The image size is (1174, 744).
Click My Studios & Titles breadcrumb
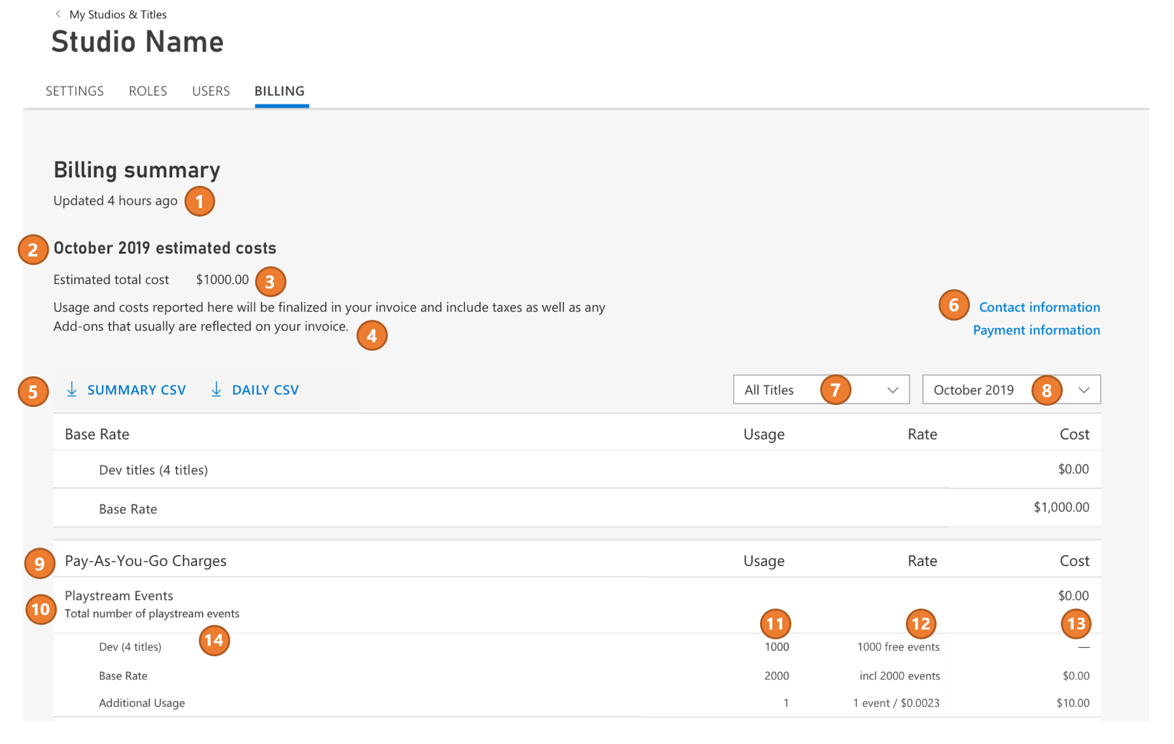118,14
